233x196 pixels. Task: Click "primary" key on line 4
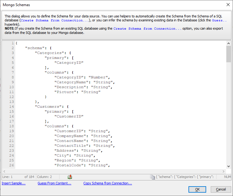coord(56,58)
